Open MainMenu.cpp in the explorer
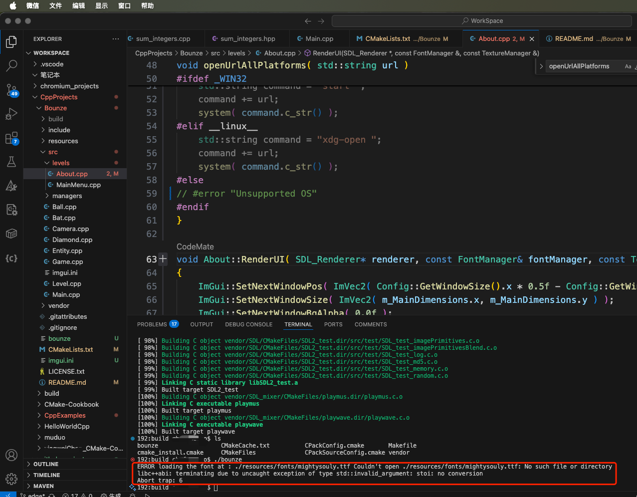Viewport: 637px width, 497px height. click(x=75, y=185)
